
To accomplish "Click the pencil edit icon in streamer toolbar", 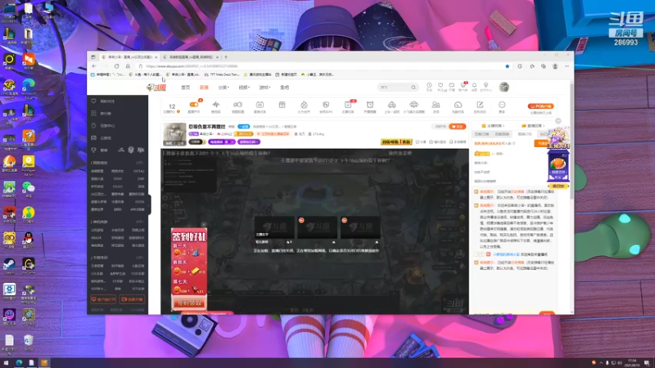I will coord(480,105).
